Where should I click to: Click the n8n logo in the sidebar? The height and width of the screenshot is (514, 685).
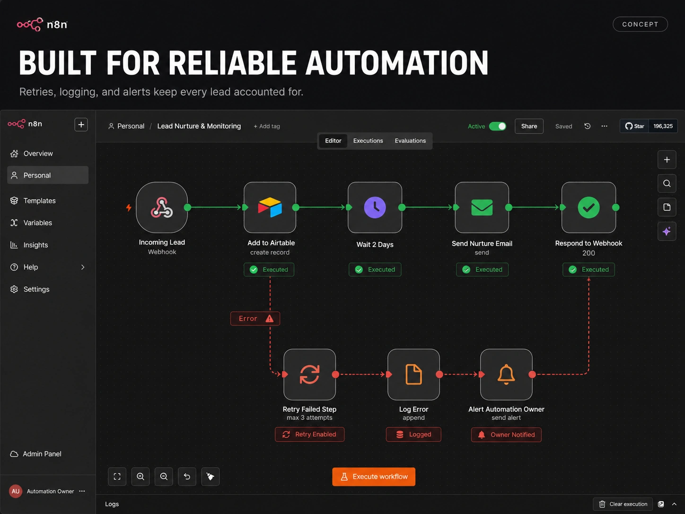[25, 124]
